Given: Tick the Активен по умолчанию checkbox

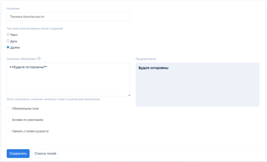Looking at the screenshot, I should [x=8, y=120].
